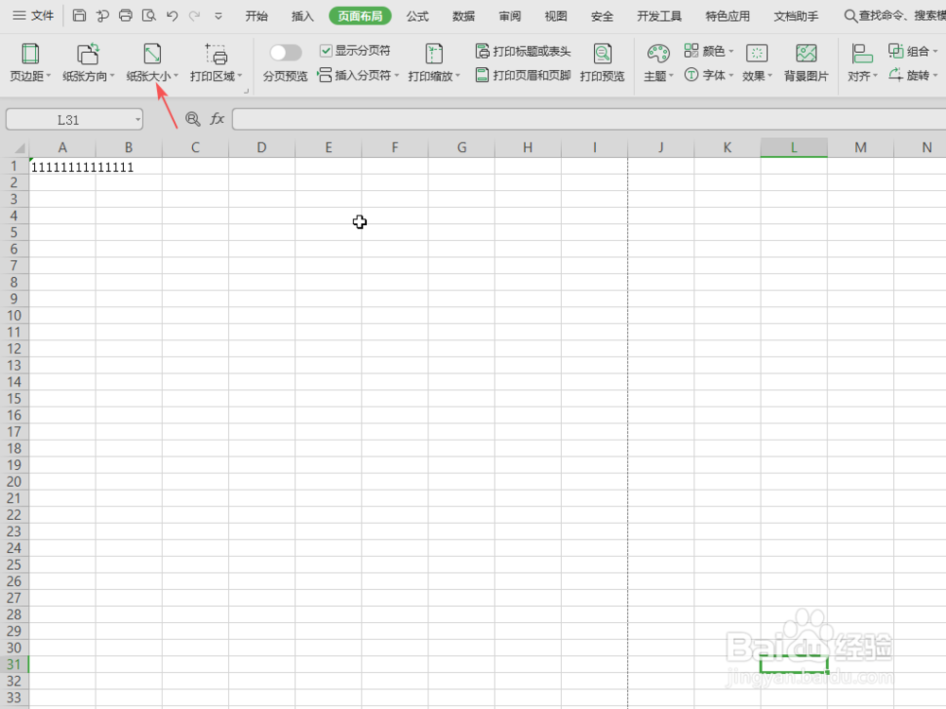Select the 页面布局 tab
946x709 pixels.
pyautogui.click(x=360, y=16)
